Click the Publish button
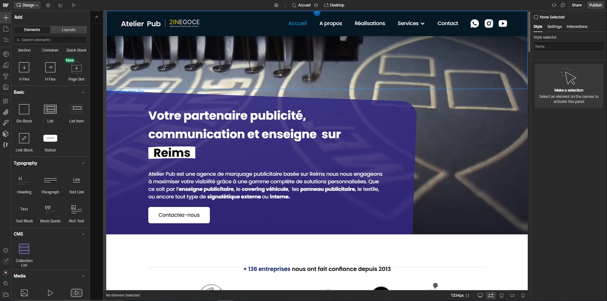This screenshot has height=301, width=607. 595,5
